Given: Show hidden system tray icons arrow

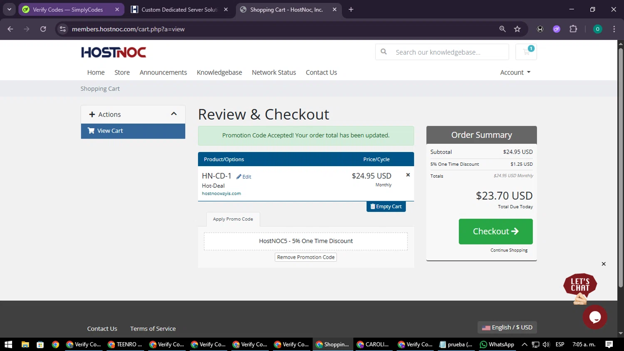Looking at the screenshot, I should tap(525, 344).
